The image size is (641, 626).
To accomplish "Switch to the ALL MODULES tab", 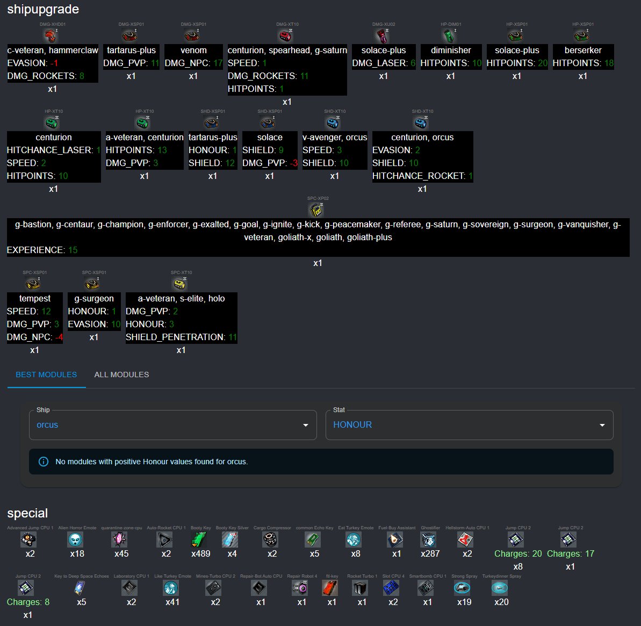I will pos(121,375).
